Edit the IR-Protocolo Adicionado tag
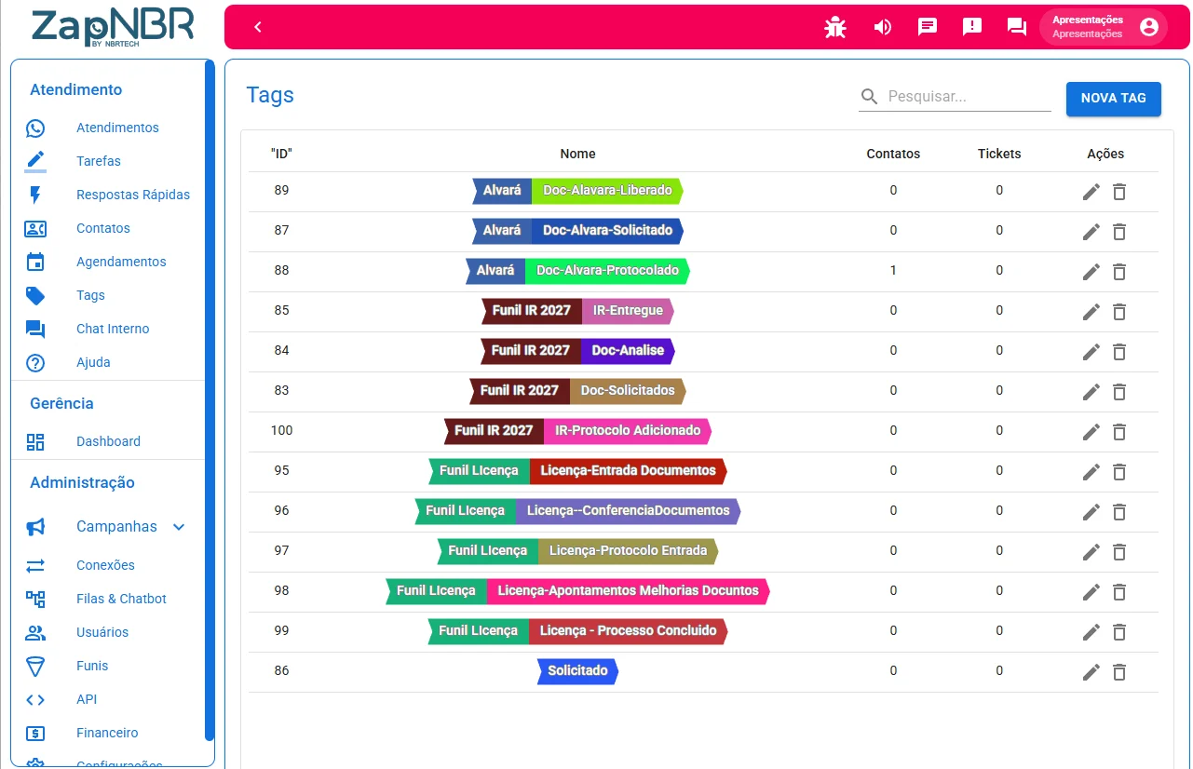The width and height of the screenshot is (1193, 769). 1091,432
